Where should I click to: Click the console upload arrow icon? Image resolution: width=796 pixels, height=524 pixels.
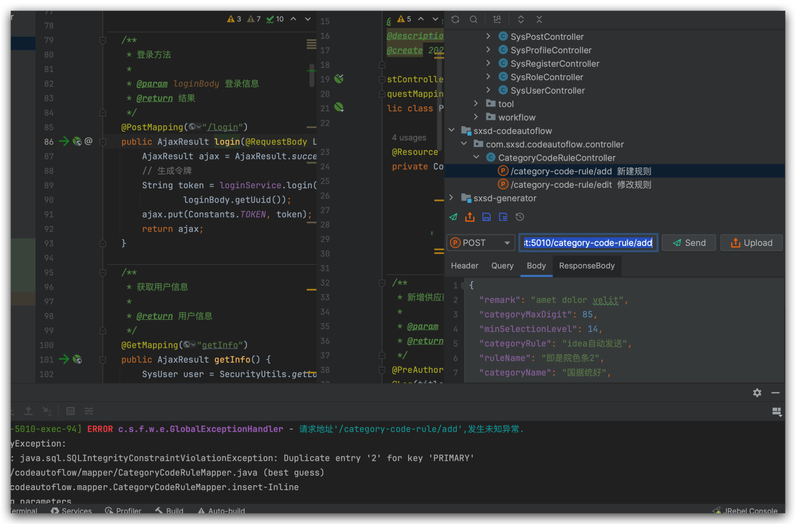[29, 411]
